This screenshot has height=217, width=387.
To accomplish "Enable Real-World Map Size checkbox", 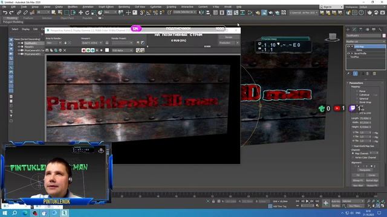I will pyautogui.click(x=353, y=146).
